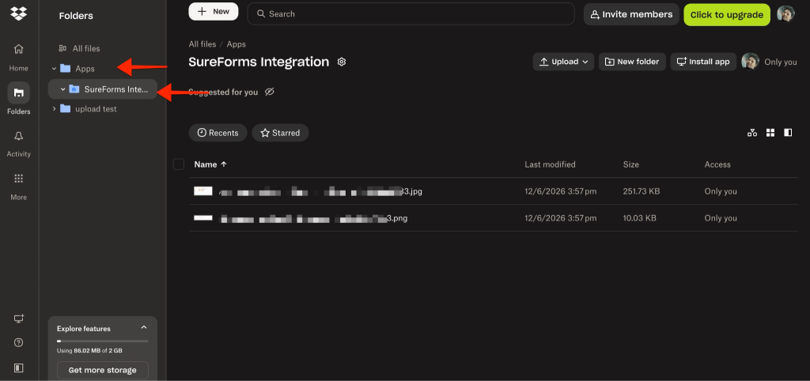The image size is (810, 381).
Task: Toggle the sidebar collapse icon at bottom left
Action: pos(19,368)
